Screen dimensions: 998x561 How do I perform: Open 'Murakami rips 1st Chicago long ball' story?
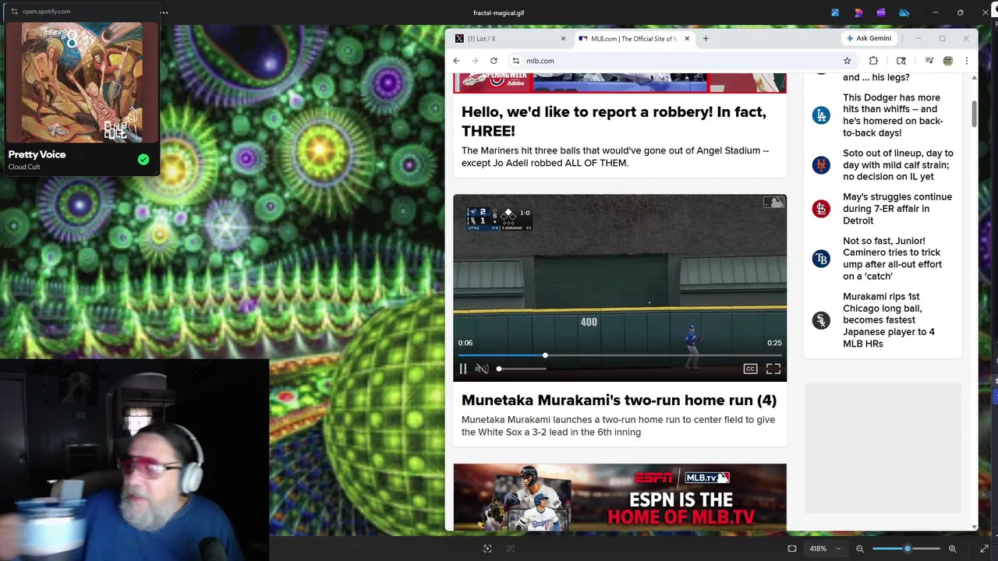[889, 320]
